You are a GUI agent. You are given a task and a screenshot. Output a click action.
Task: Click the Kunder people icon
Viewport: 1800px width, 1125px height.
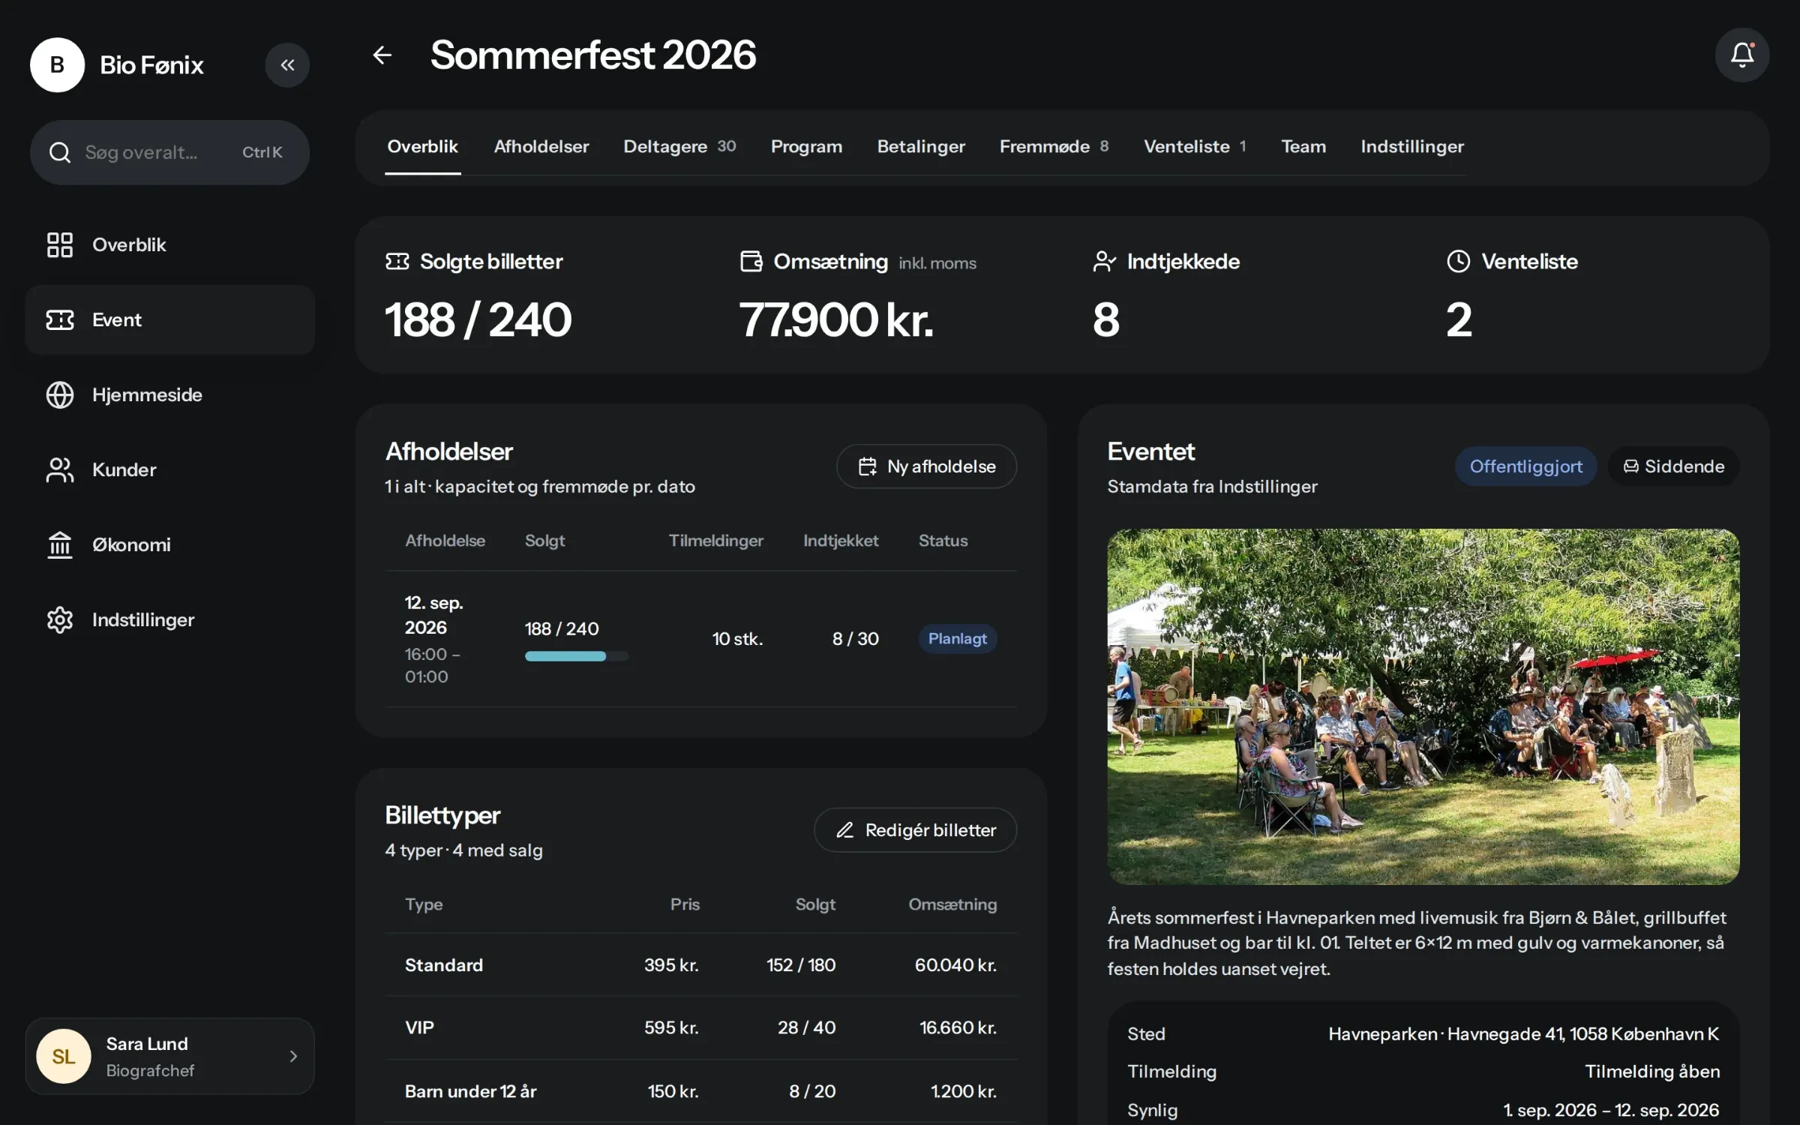pyautogui.click(x=60, y=469)
